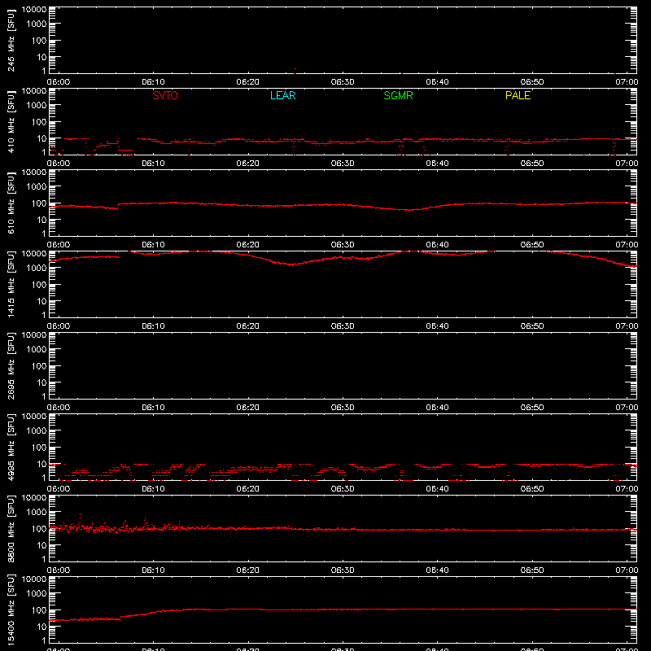Select the "8800 MHz [SFU]" axis title
This screenshot has height=651, width=651.
coord(11,529)
